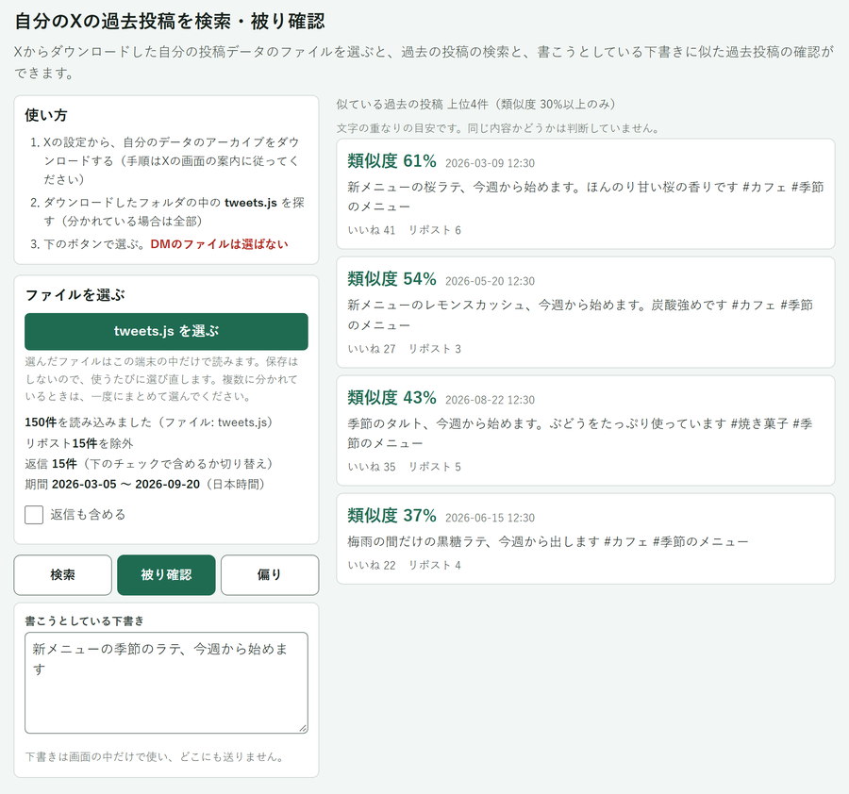Click the '類似度 37%' heading

tap(392, 516)
